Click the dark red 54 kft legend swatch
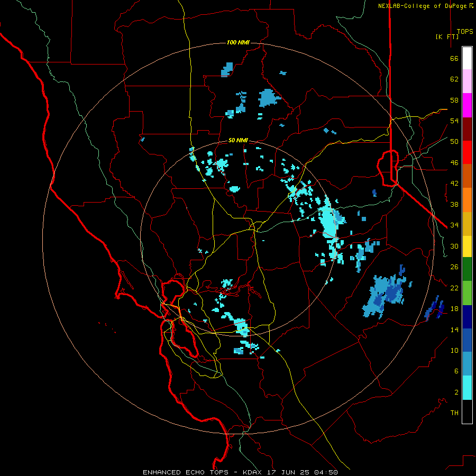 (467, 129)
